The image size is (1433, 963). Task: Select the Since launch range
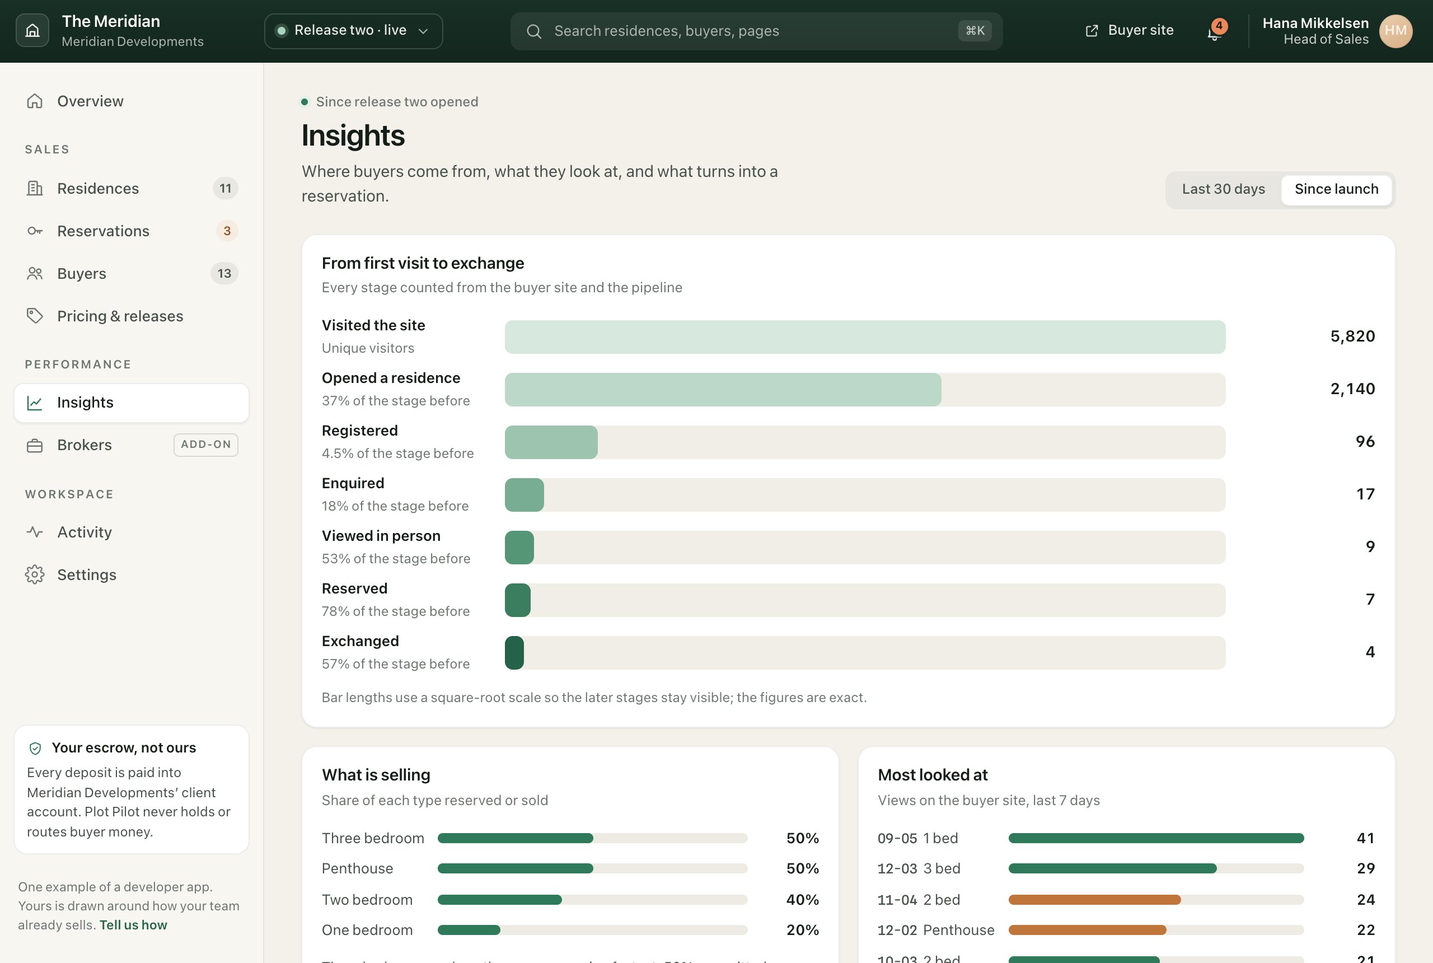(1336, 189)
